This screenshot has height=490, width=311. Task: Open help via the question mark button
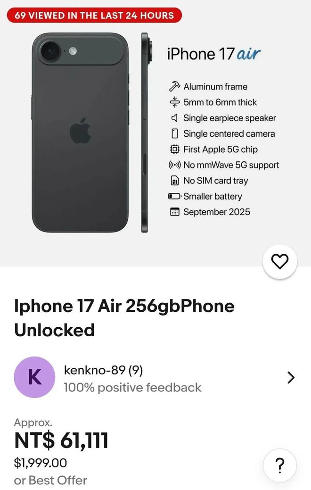pyautogui.click(x=280, y=465)
